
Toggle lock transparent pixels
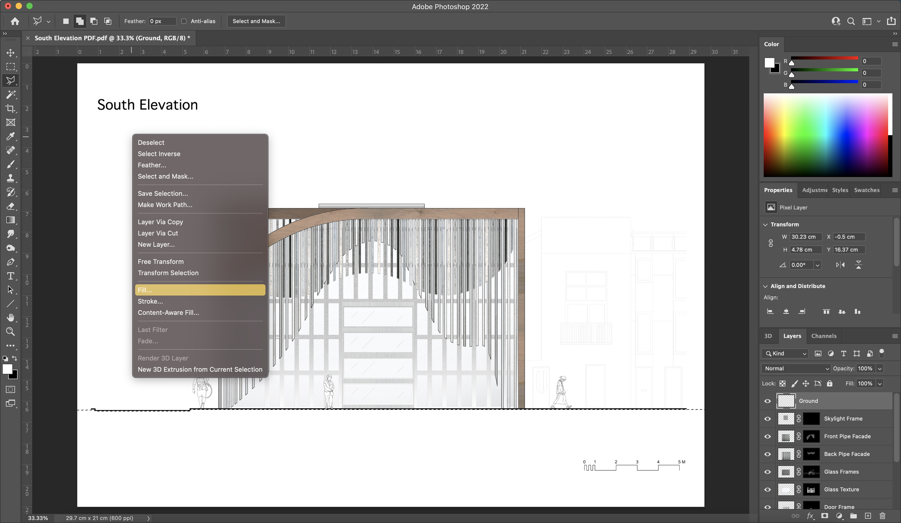coord(782,384)
